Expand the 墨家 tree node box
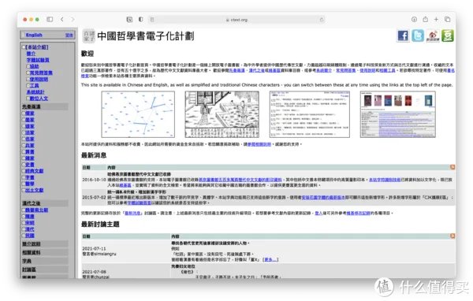473x301 pixels. pos(24,120)
